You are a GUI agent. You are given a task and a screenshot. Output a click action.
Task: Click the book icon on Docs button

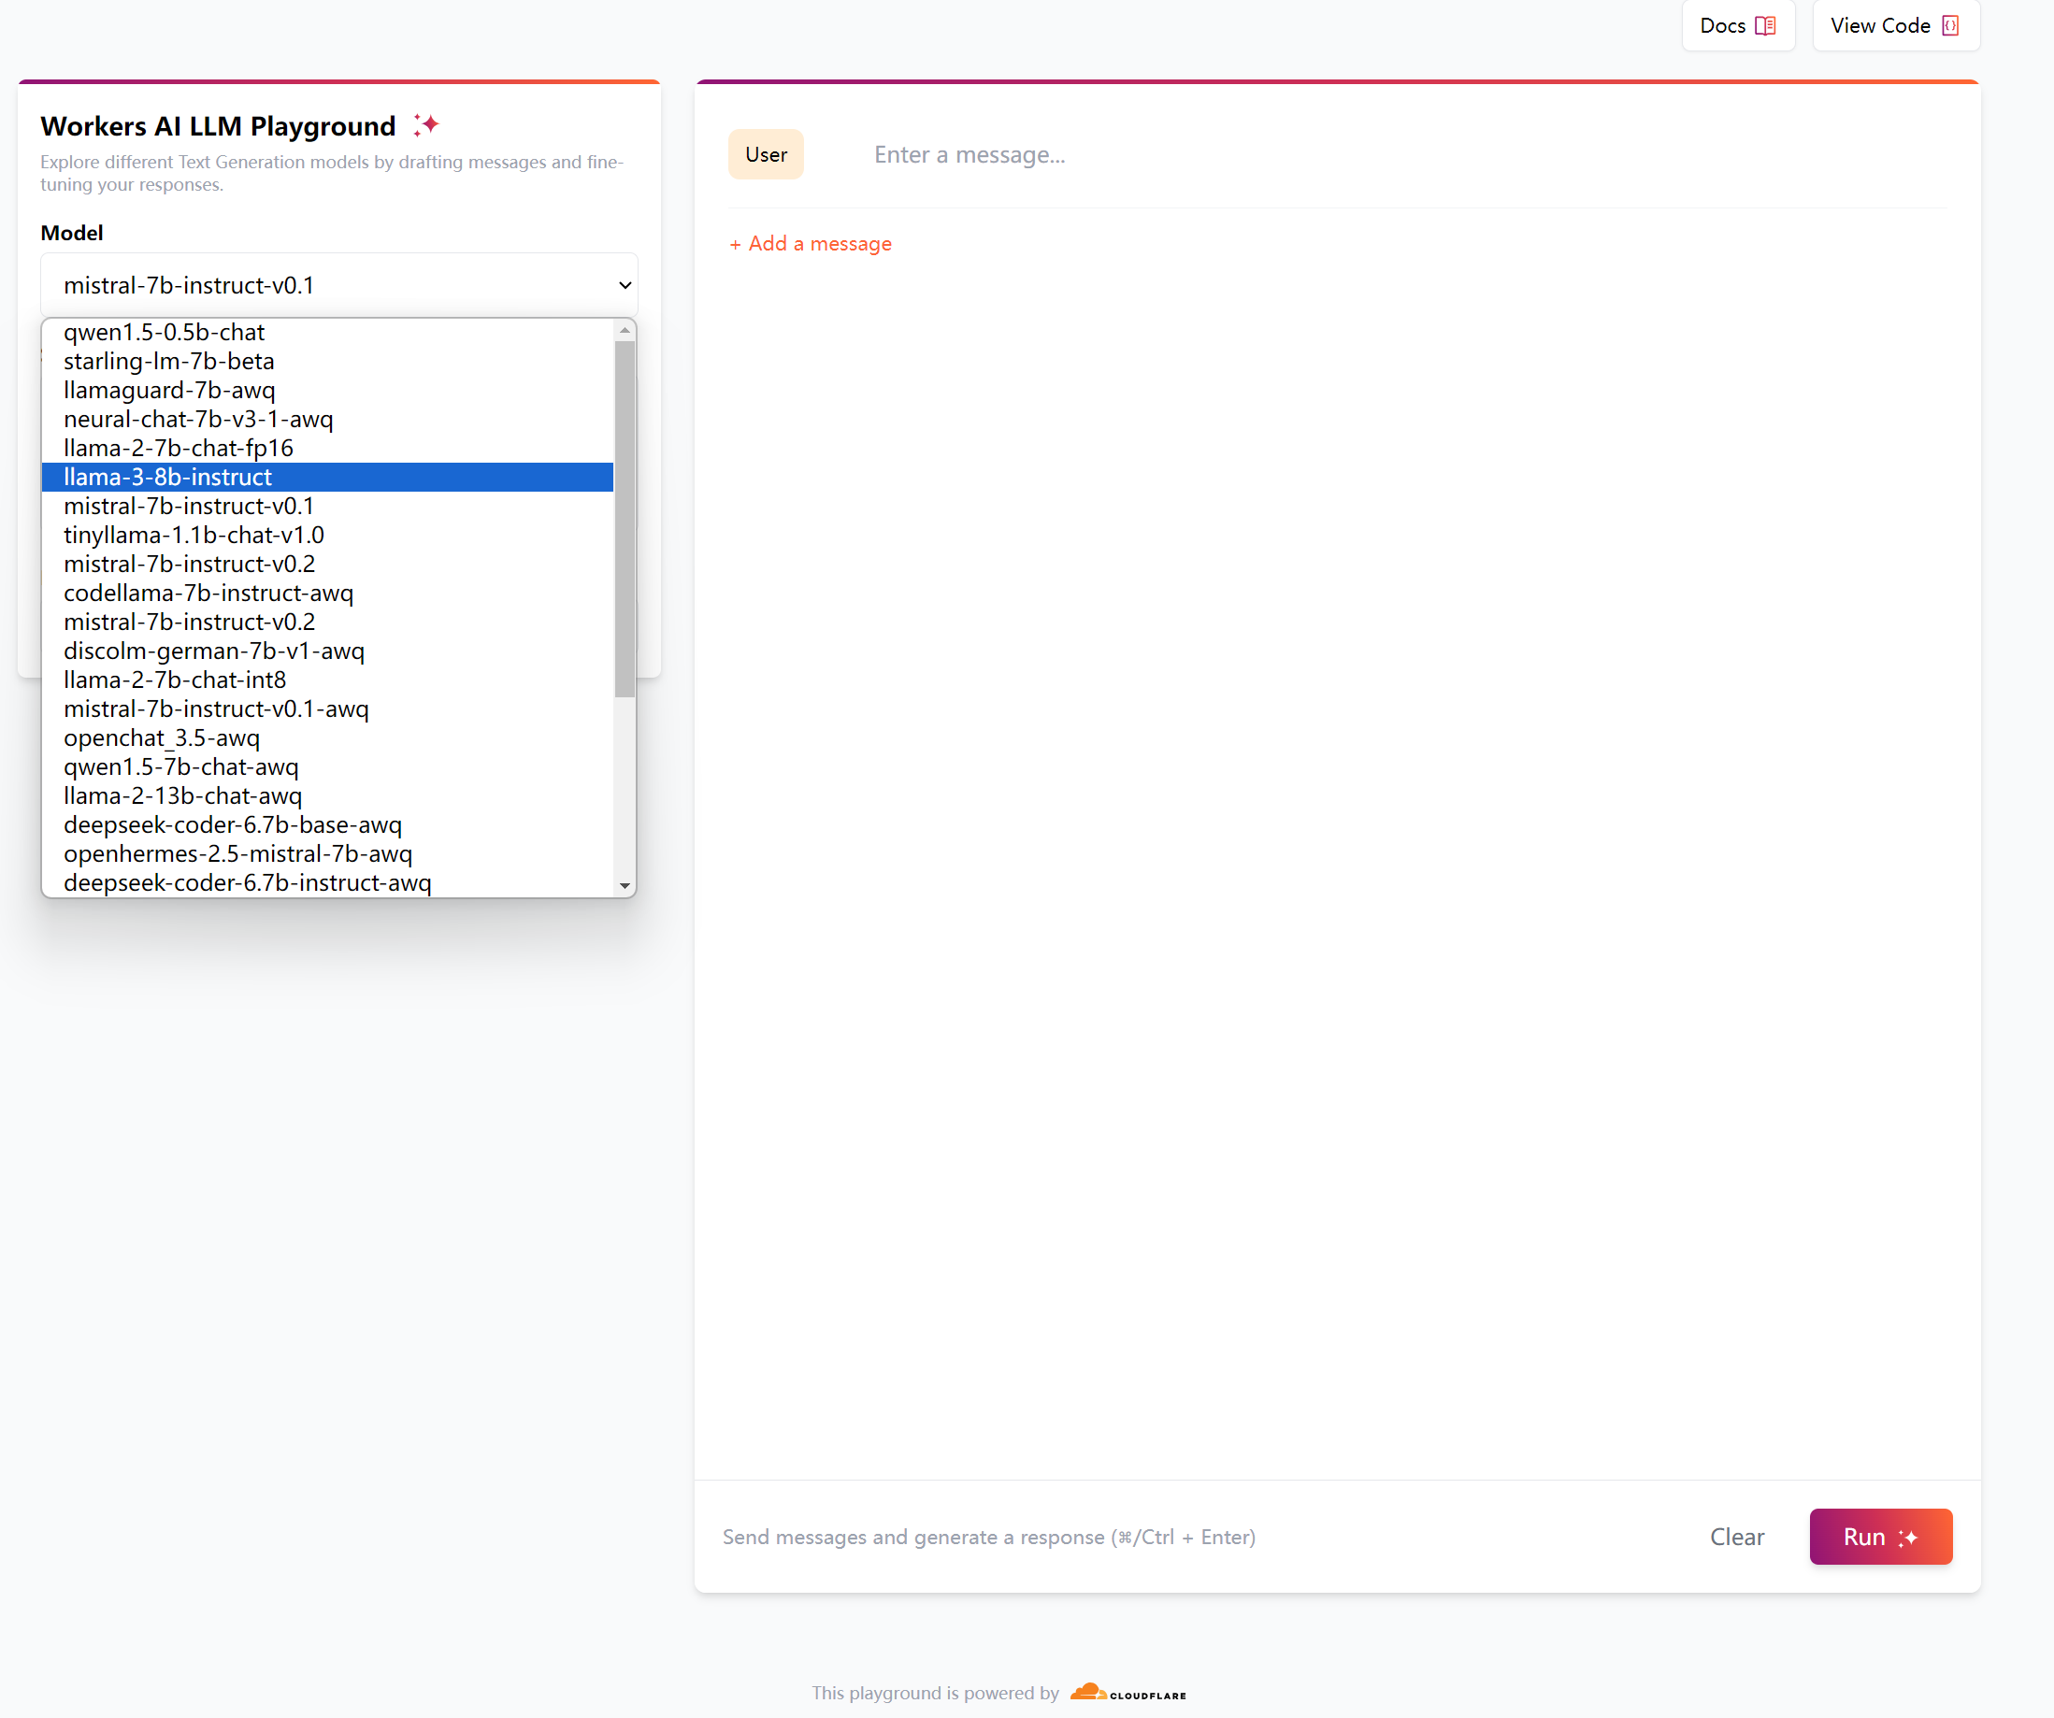[x=1765, y=25]
